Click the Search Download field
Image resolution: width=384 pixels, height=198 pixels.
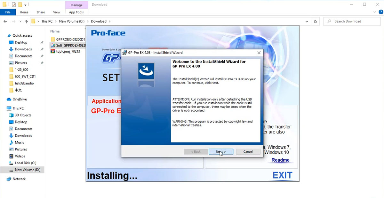coord(352,21)
